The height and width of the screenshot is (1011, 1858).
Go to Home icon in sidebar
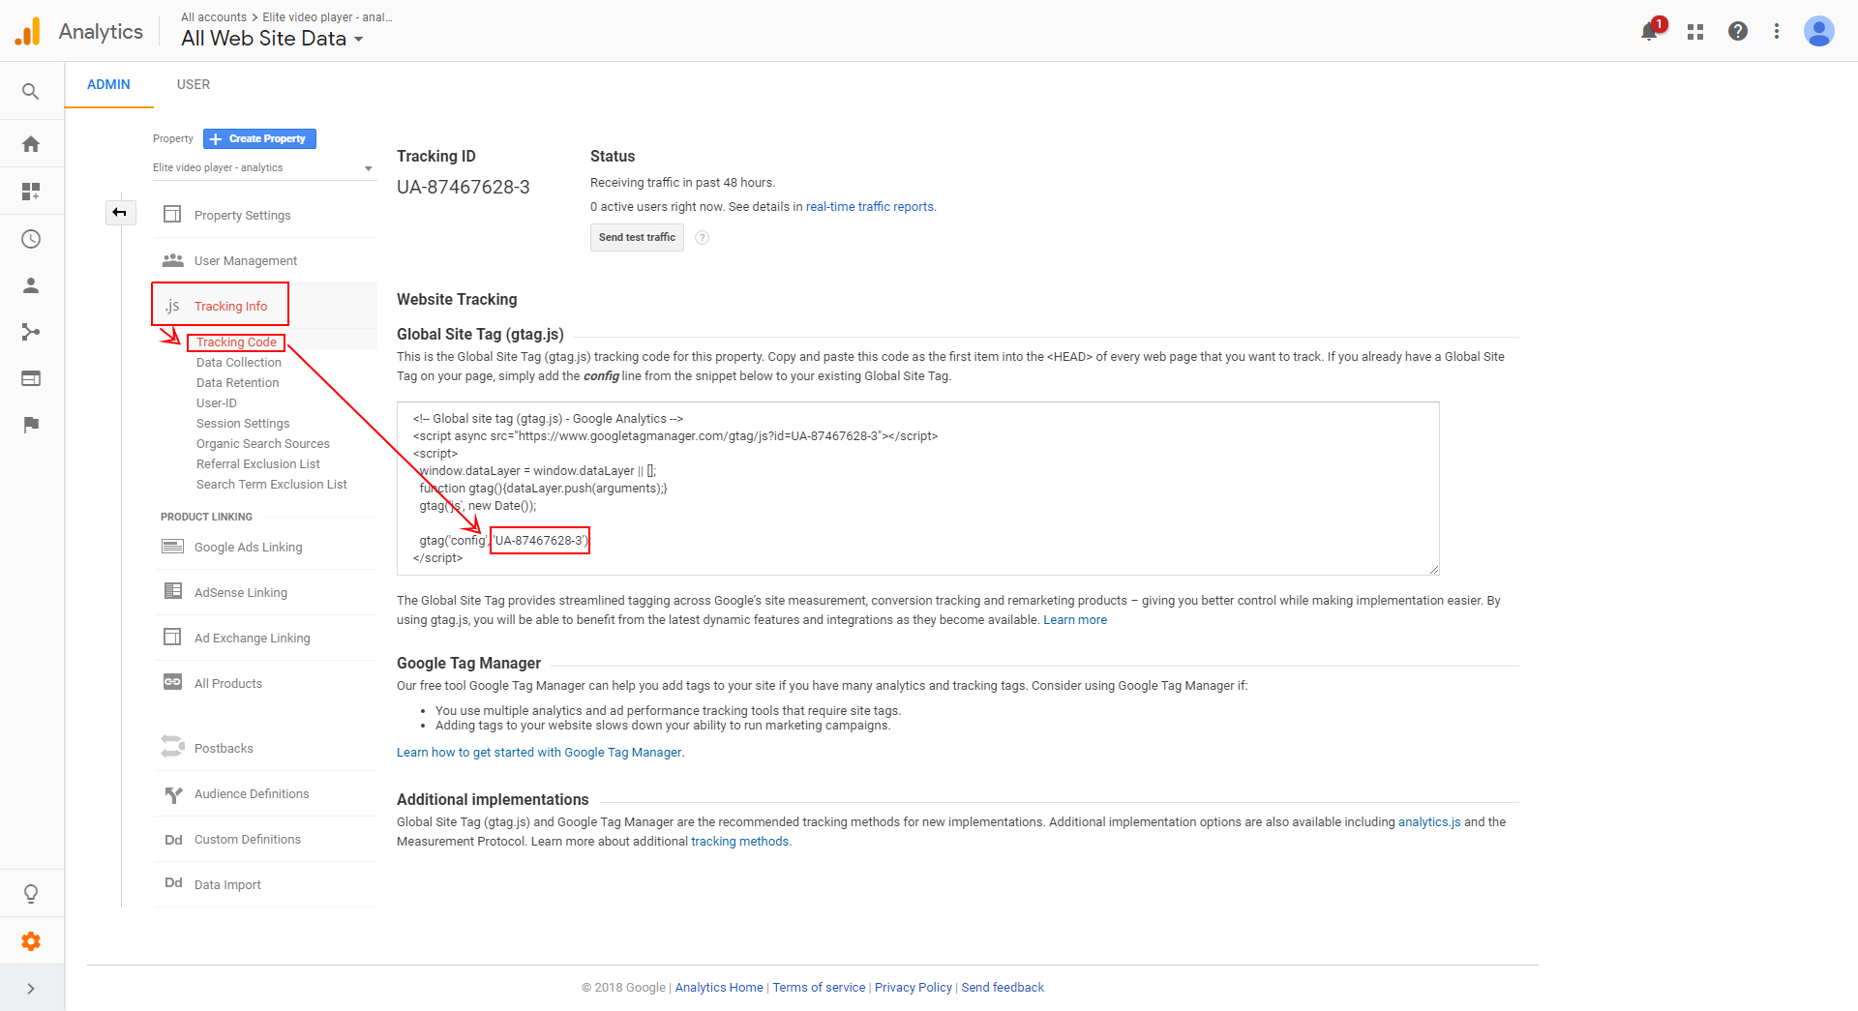pos(31,144)
